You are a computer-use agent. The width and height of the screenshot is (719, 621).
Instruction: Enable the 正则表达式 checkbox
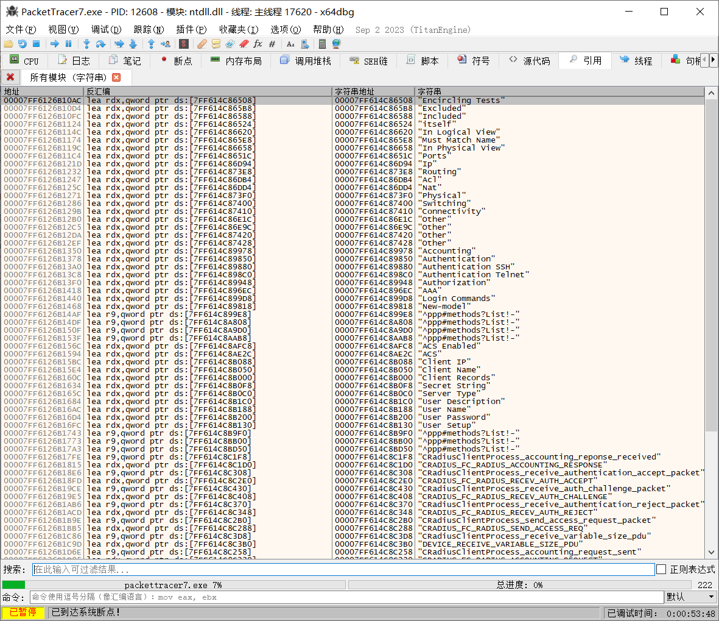point(661,569)
